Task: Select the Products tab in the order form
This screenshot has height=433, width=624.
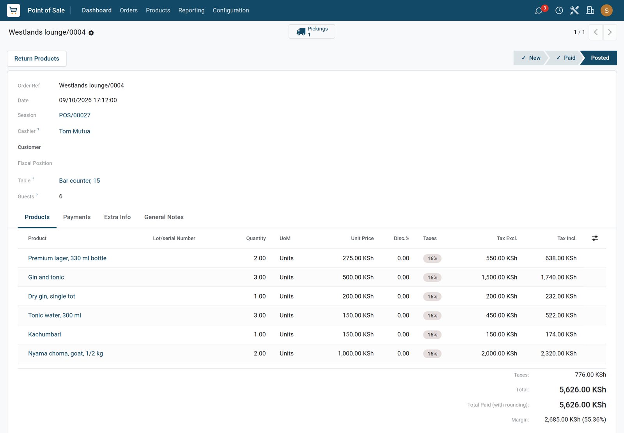Action: coord(37,217)
